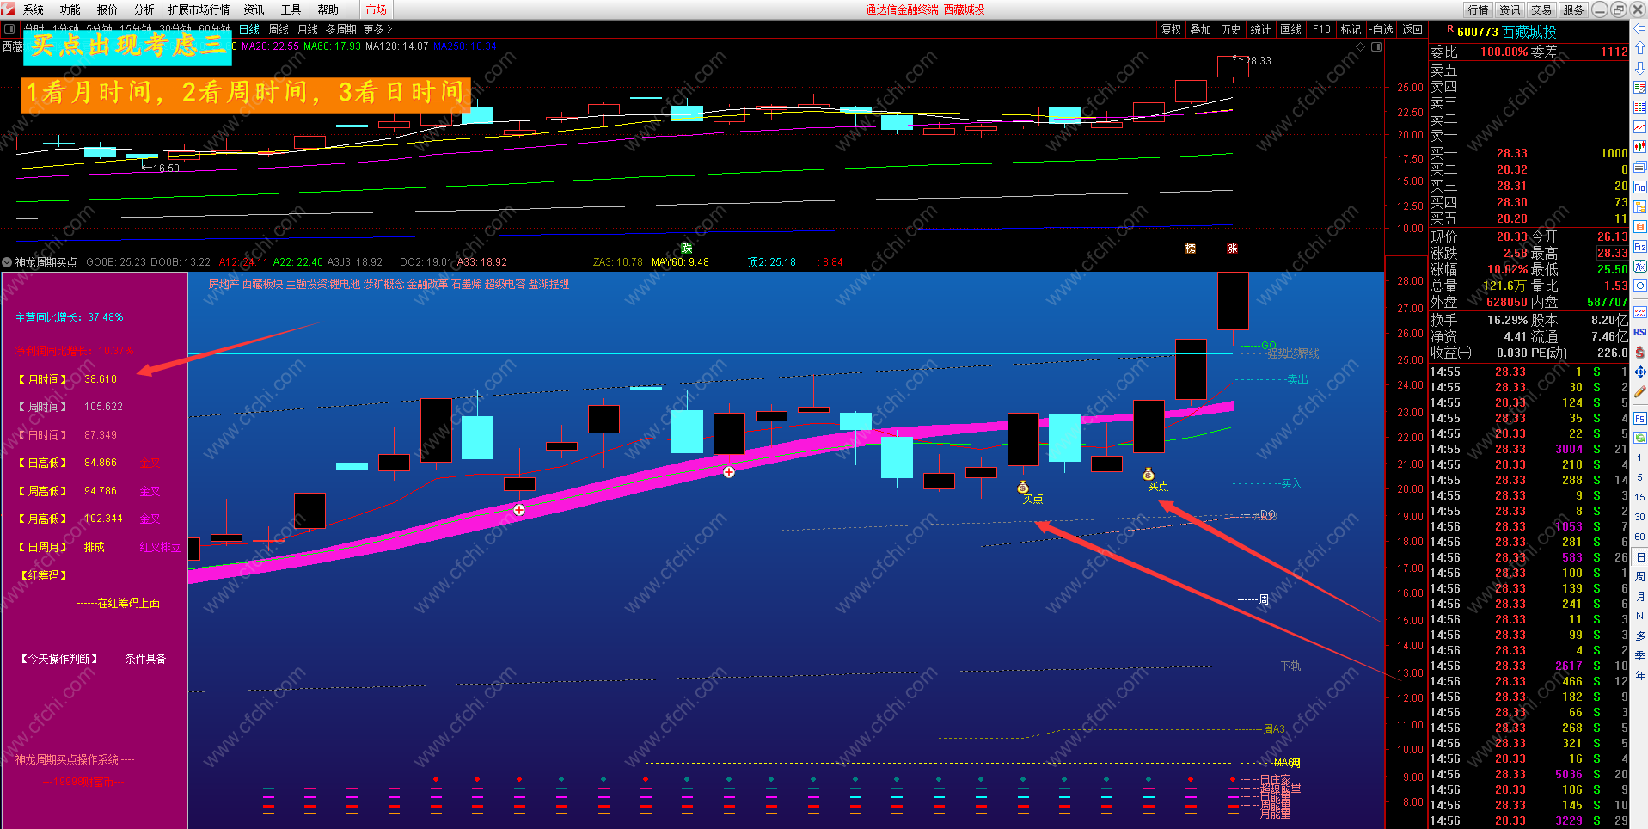Open the 复权 adjustment options
The width and height of the screenshot is (1648, 829).
(1172, 29)
